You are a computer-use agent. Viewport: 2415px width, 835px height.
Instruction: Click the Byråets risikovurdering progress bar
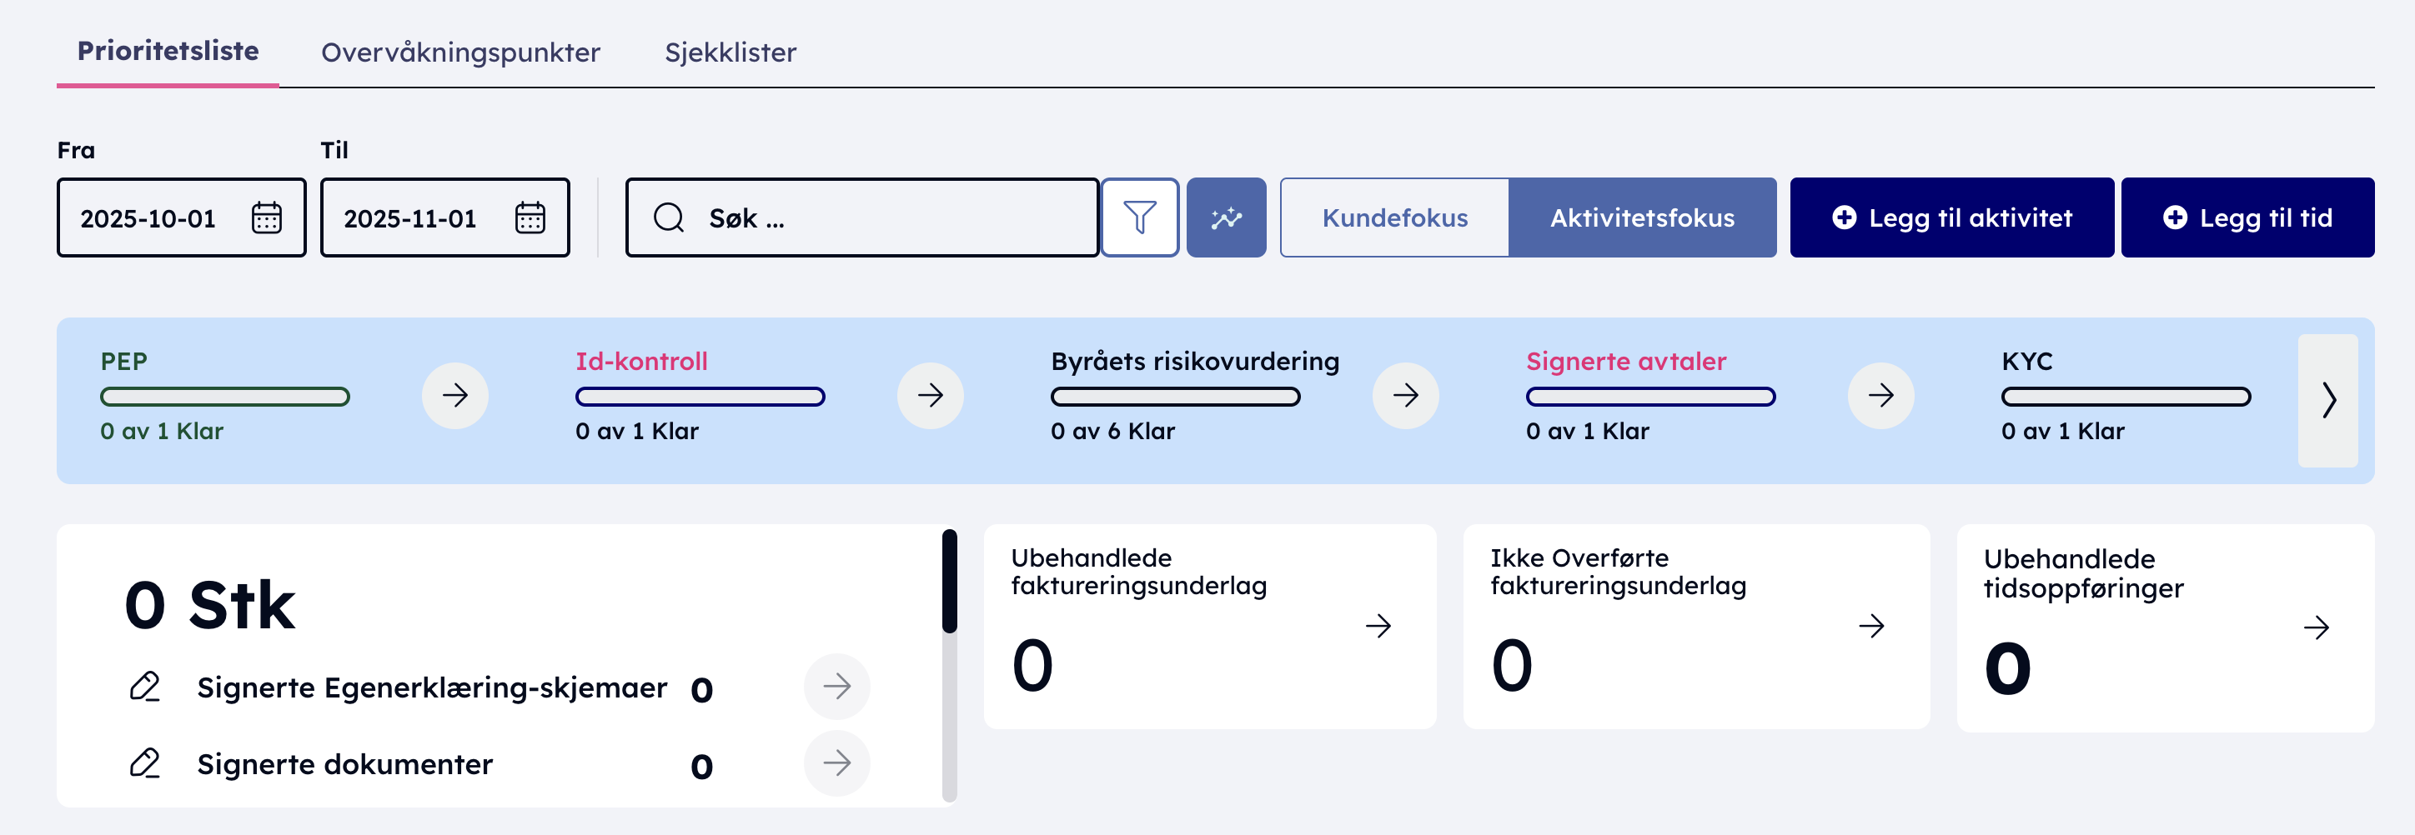click(x=1175, y=397)
